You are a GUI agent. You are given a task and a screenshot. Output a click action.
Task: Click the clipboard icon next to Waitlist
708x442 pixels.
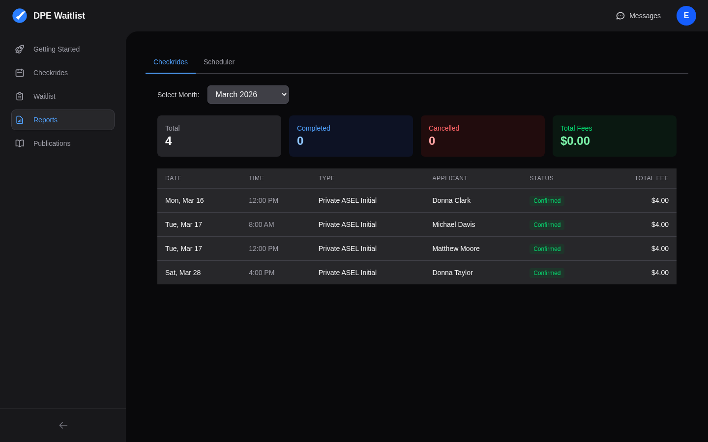20,96
